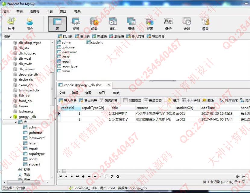Click the addTime column header
Image resolution: width=250 pixels, height=193 pixels.
point(220,108)
